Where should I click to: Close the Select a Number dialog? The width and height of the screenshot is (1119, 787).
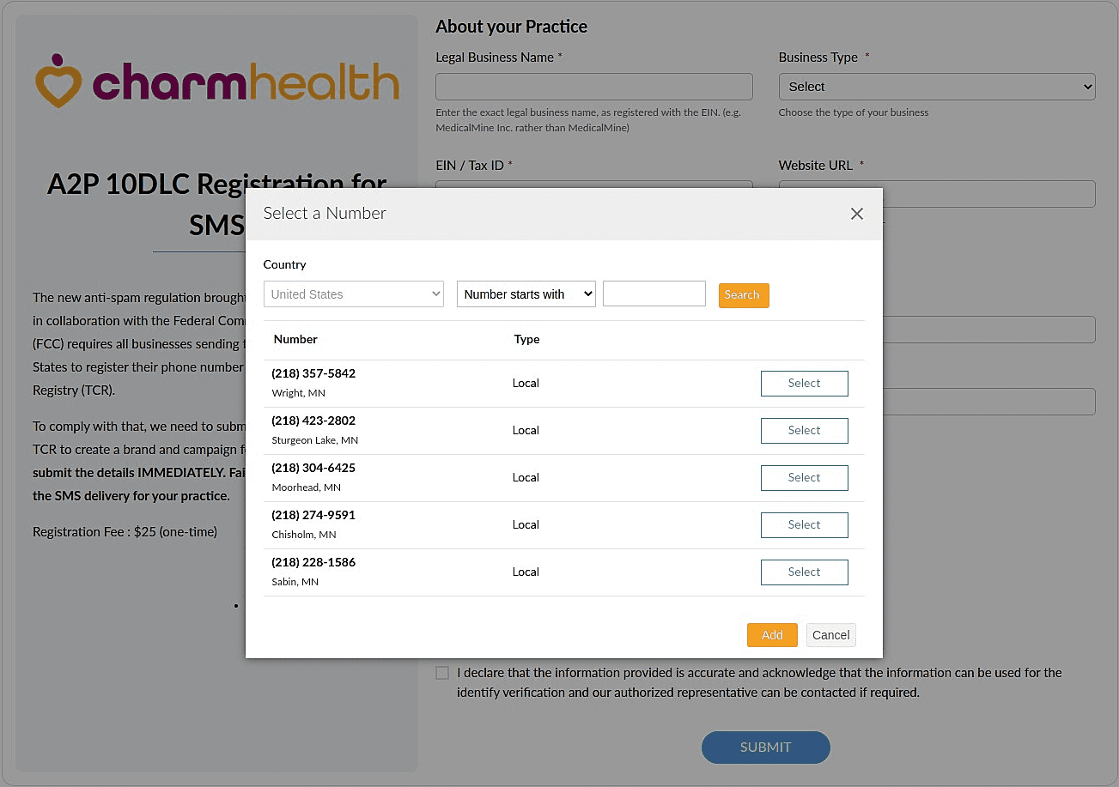tap(856, 214)
